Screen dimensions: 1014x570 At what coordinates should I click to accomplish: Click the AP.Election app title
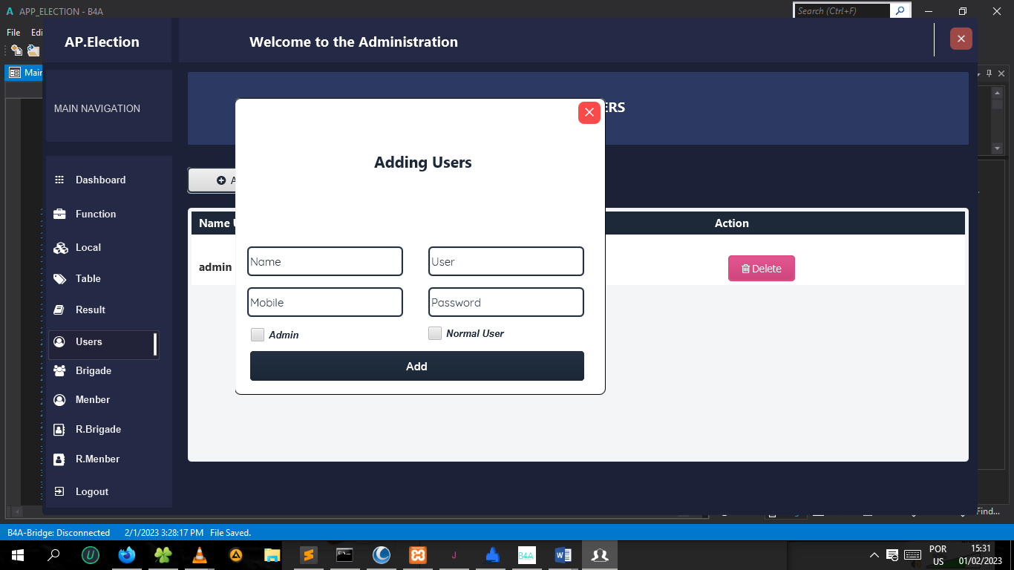click(x=102, y=42)
